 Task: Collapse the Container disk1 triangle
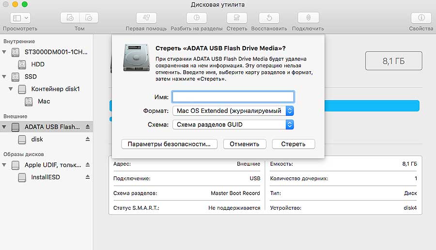pyautogui.click(x=11, y=89)
